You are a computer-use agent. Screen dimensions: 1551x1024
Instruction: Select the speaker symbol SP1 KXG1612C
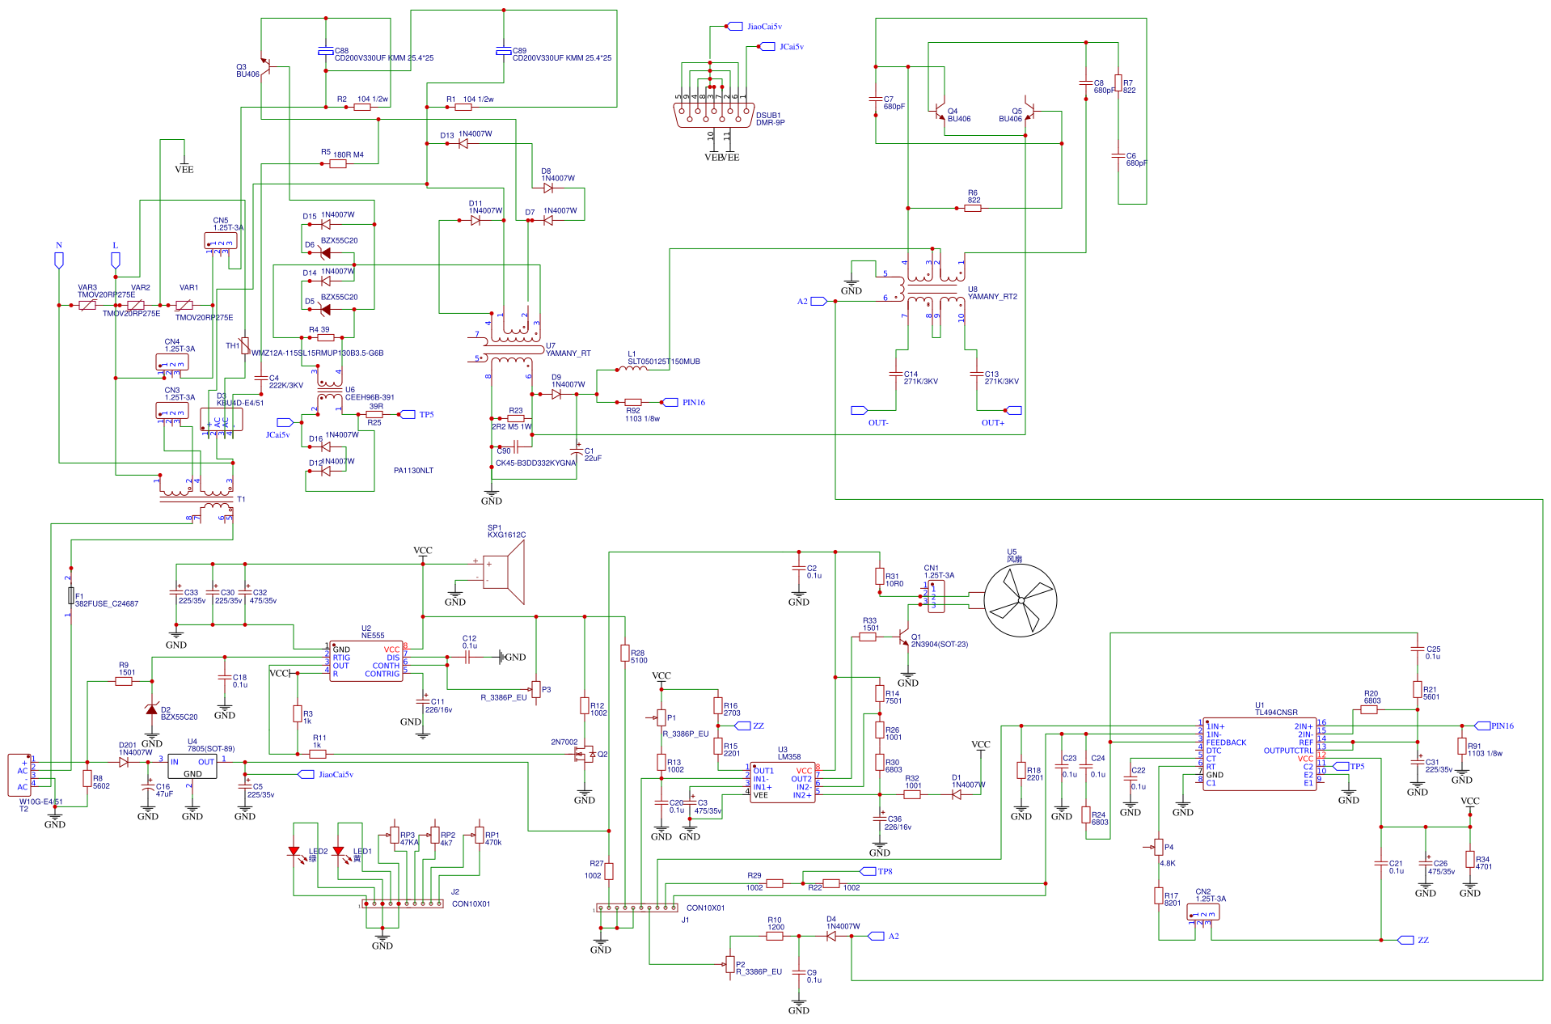[503, 572]
